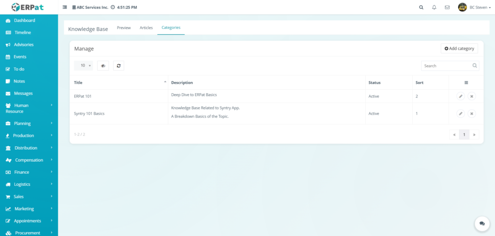Edit the Syntry 101 Basics category
Screen dimensions: 495x236
(x=461, y=114)
